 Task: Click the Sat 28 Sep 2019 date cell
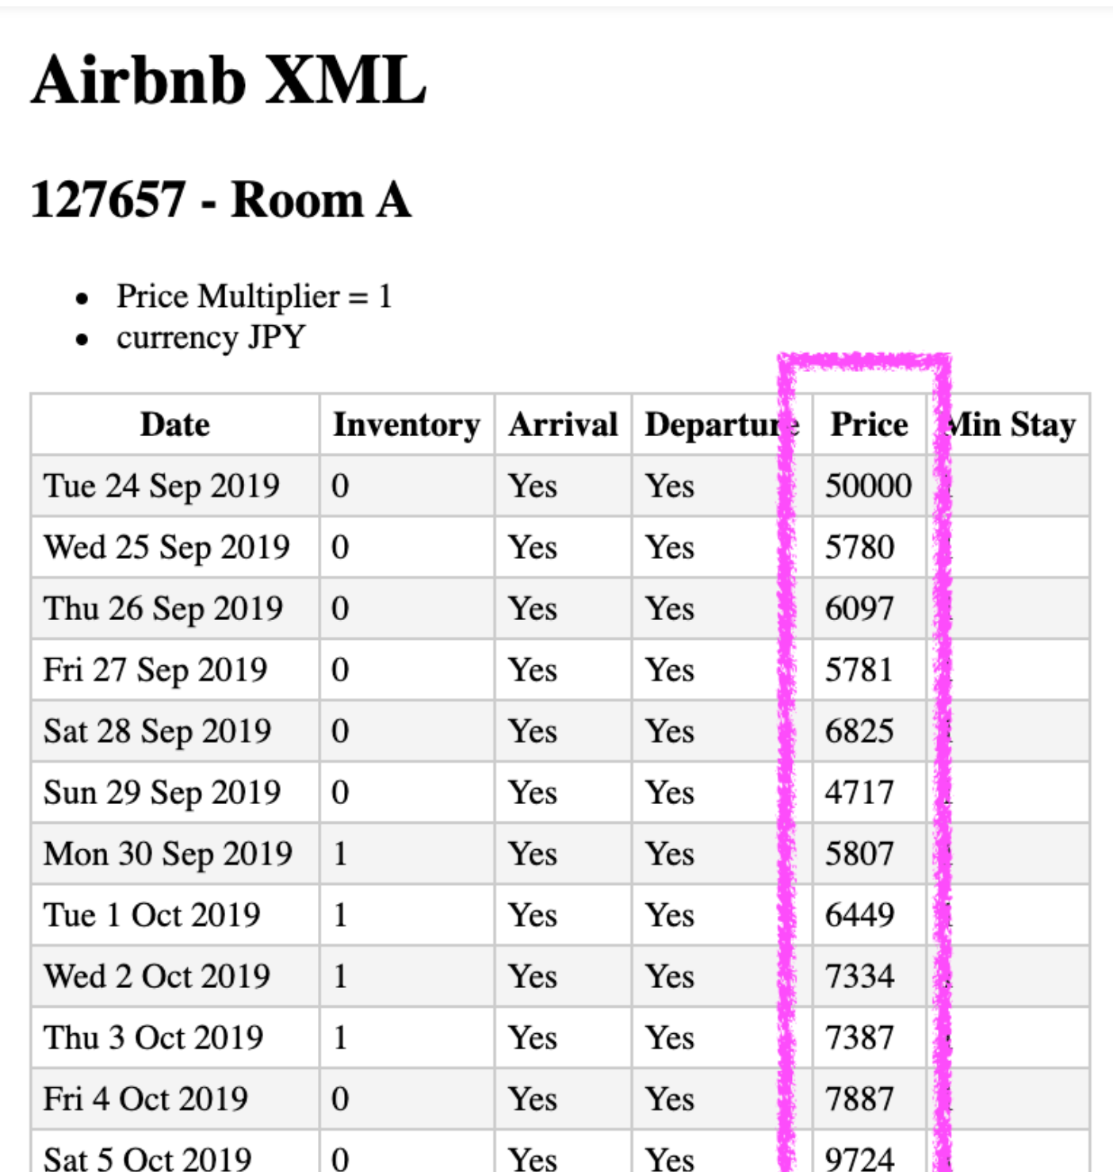point(157,731)
